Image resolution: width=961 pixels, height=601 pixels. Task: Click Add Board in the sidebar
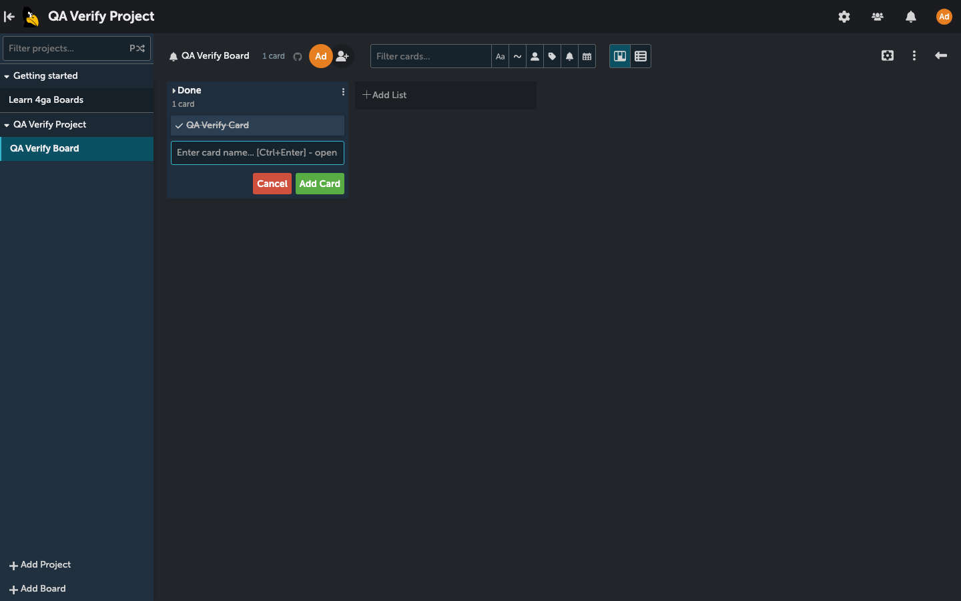pos(37,589)
